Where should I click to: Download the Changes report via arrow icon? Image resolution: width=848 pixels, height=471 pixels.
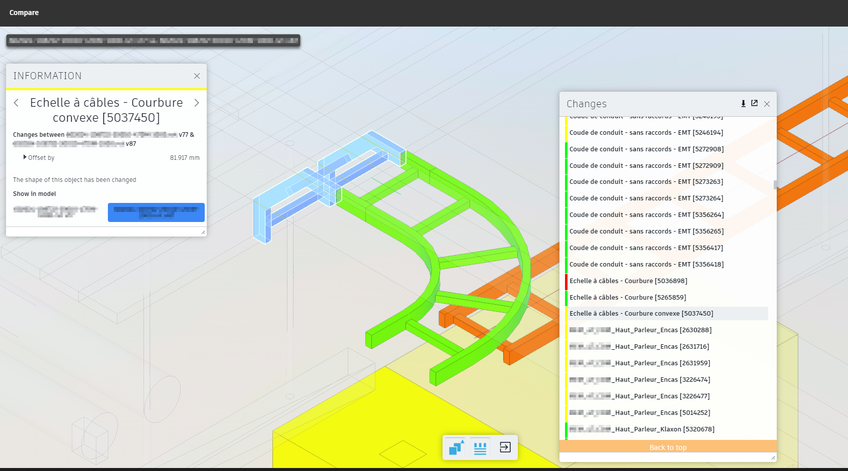(743, 104)
